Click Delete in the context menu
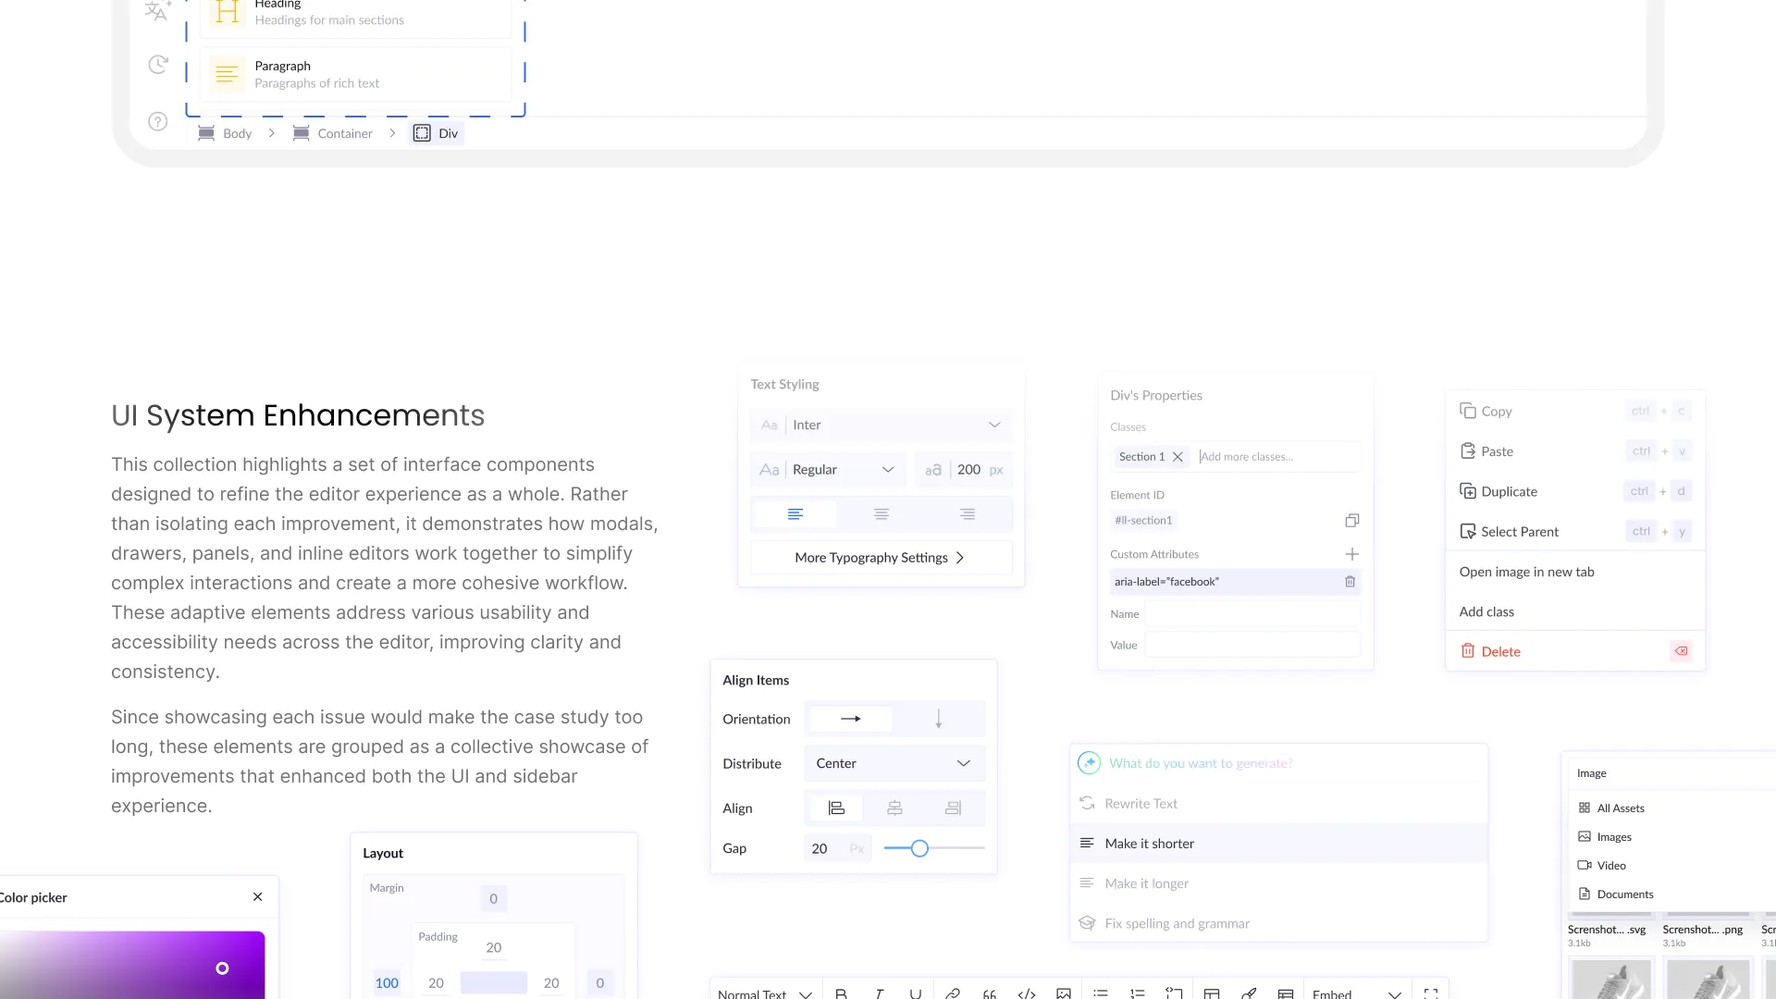 tap(1499, 652)
